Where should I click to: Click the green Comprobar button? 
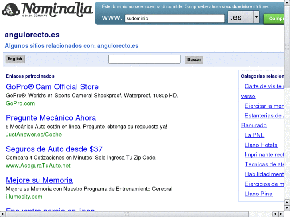point(274,19)
